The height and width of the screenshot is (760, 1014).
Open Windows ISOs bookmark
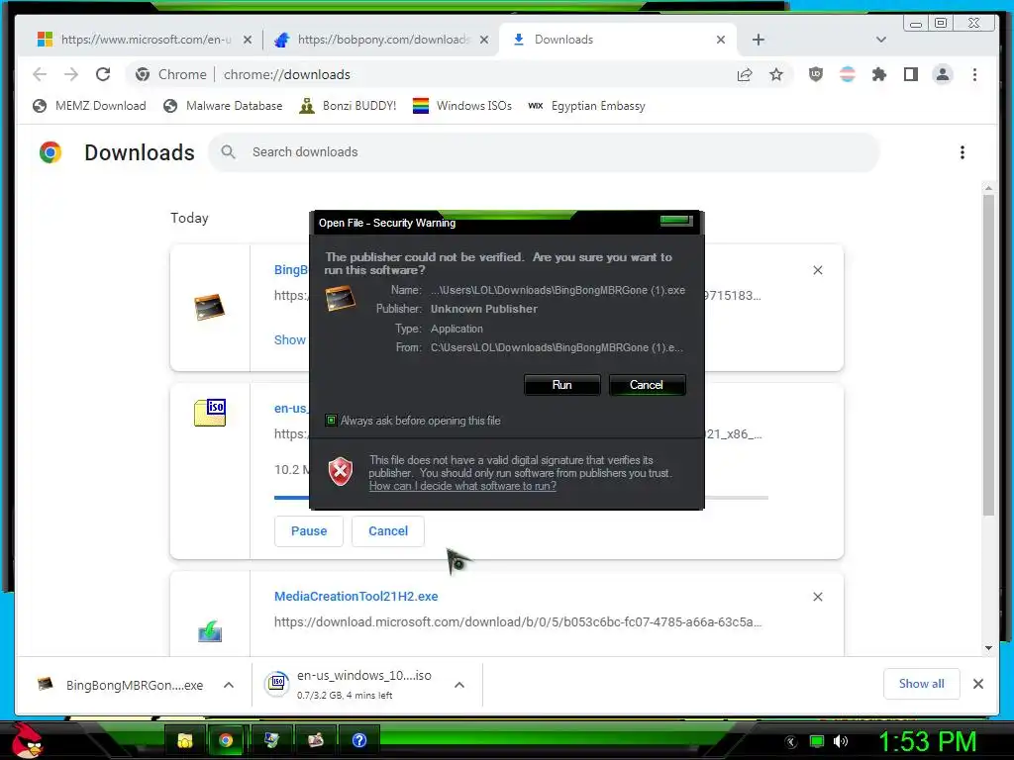point(462,106)
